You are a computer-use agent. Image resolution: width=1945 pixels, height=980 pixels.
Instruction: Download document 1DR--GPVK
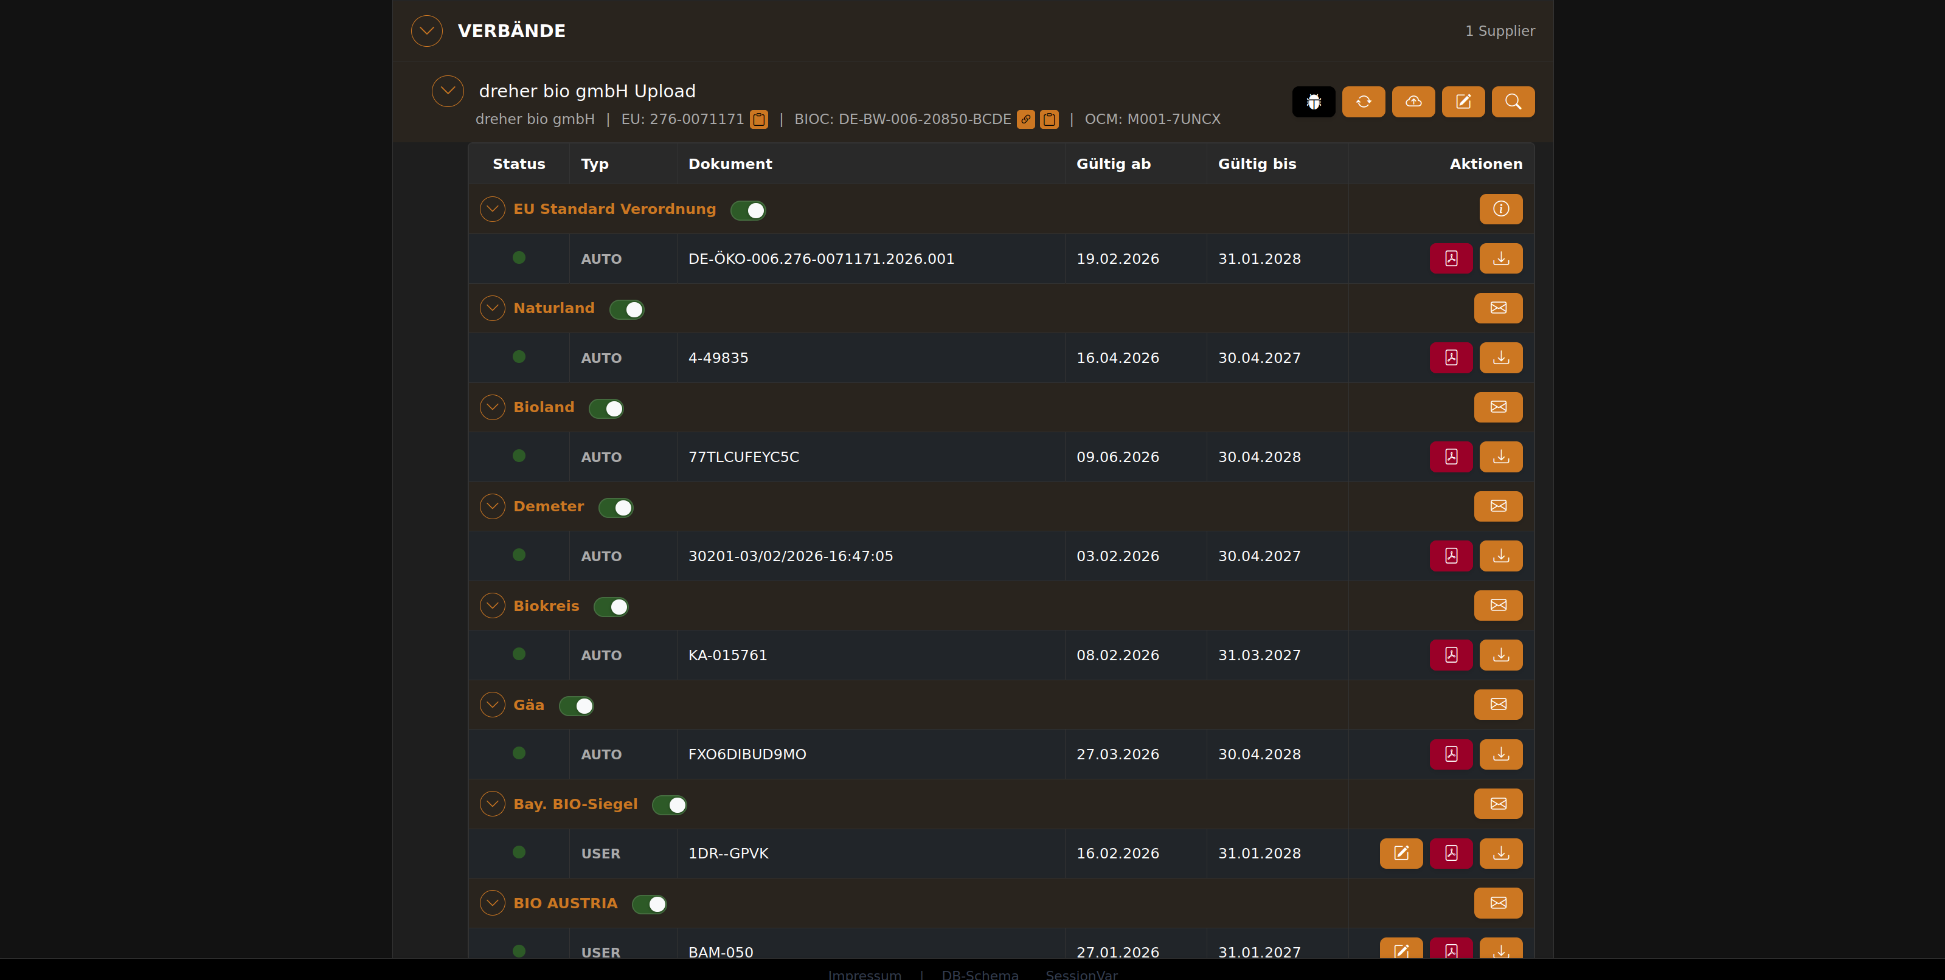pos(1500,853)
